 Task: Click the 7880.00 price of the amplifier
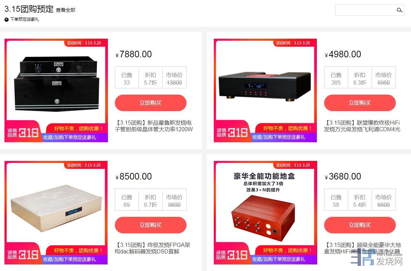click(134, 54)
